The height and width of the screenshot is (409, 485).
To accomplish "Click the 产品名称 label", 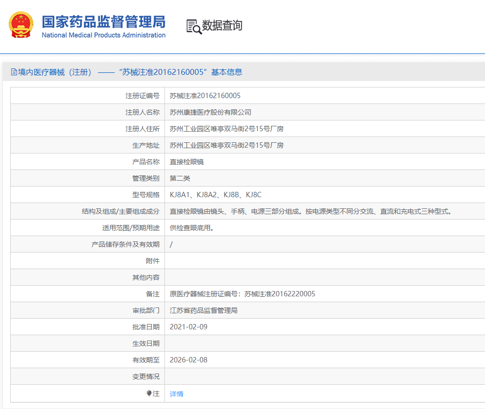I will [x=145, y=162].
